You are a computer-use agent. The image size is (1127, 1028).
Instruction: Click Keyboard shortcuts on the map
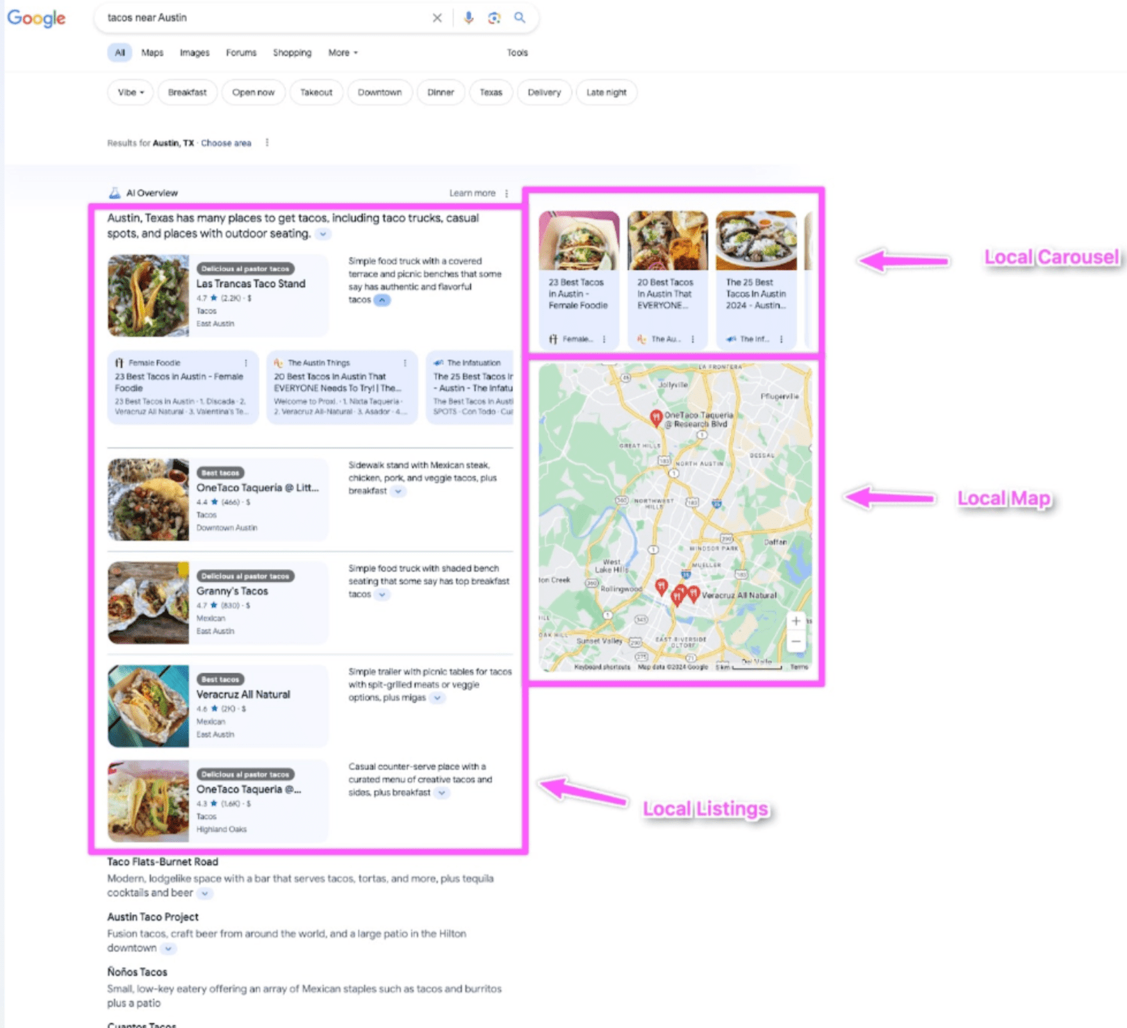tap(602, 667)
